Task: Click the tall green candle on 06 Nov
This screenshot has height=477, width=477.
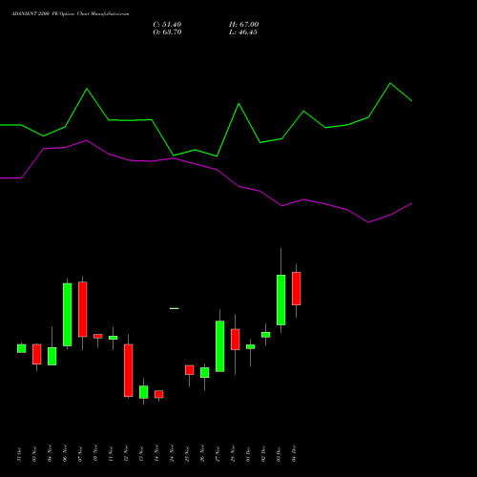Action: tap(68, 315)
